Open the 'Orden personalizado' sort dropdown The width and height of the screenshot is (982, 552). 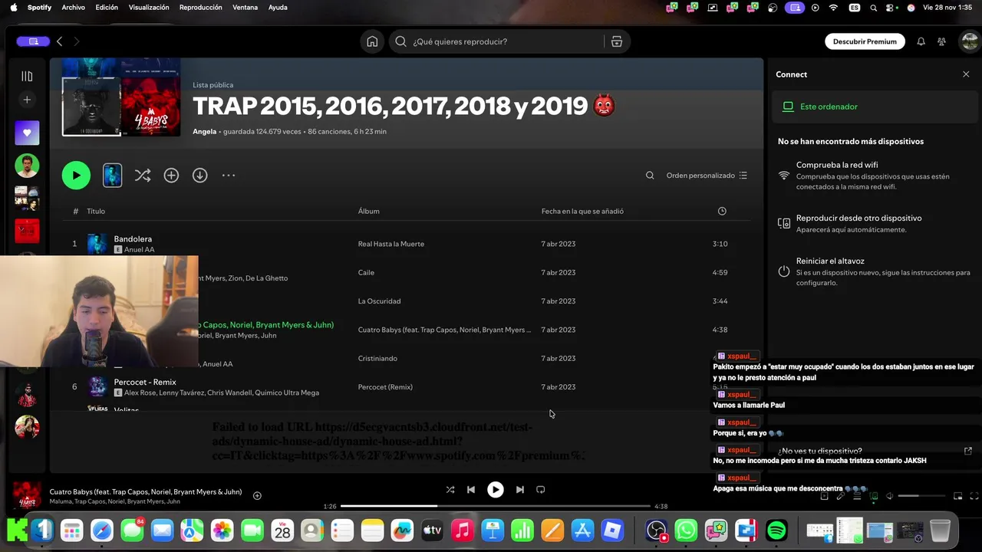pos(707,176)
